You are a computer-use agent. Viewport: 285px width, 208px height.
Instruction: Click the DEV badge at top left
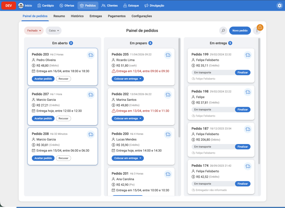coord(8,5)
